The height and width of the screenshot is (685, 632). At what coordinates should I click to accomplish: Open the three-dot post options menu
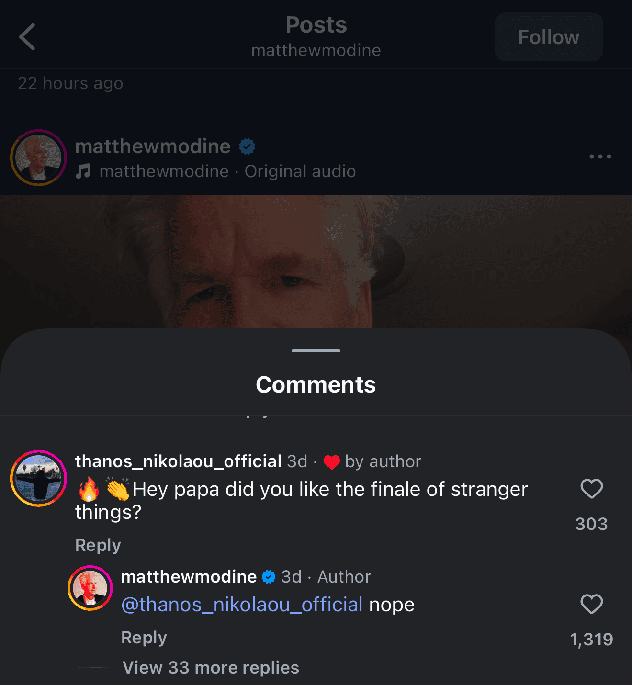point(600,157)
